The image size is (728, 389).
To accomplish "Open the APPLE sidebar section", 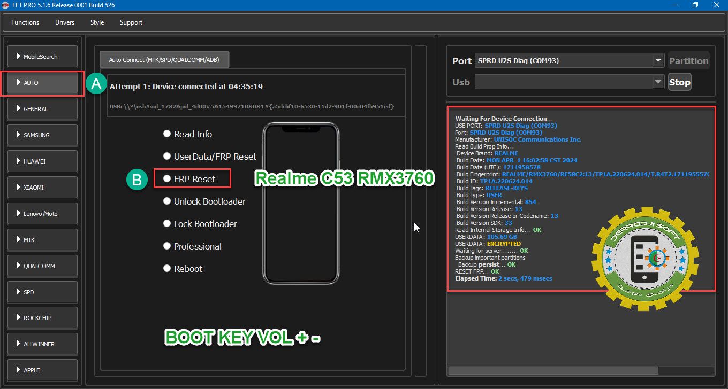I will coord(43,370).
